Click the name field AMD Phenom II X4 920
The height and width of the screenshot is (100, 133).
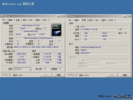[x=31, y=25]
